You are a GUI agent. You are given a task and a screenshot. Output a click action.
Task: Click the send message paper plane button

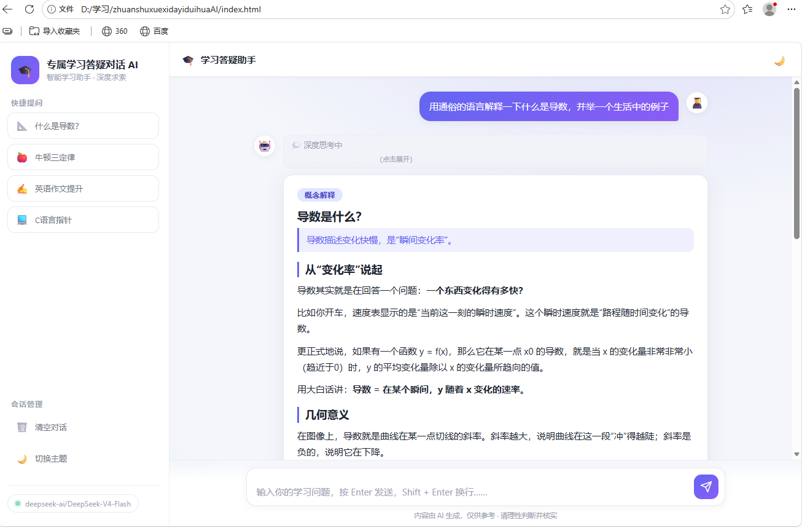coord(706,487)
